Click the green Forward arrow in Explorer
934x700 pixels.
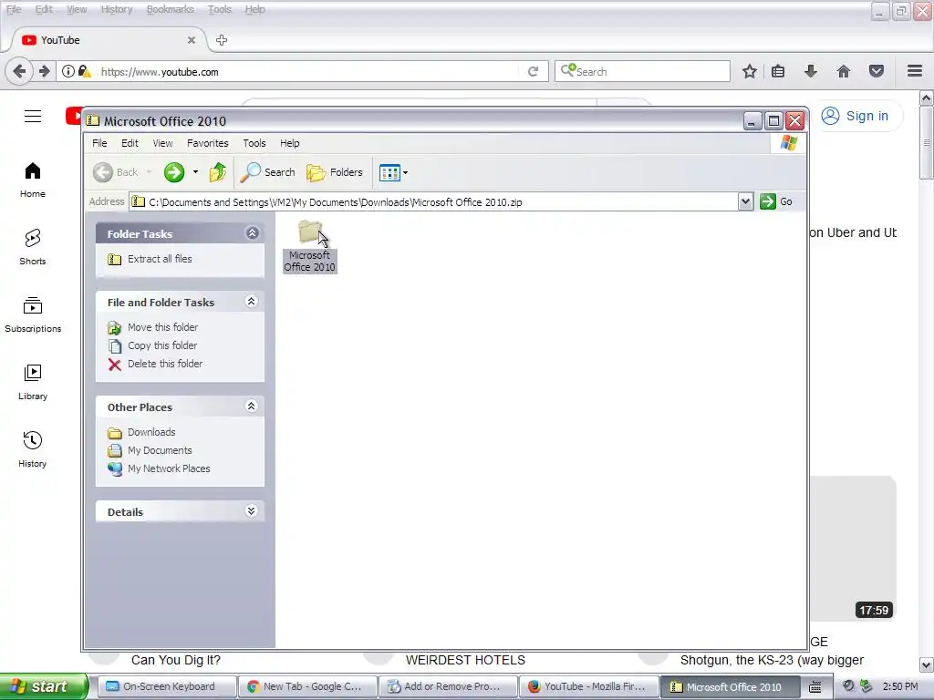coord(174,172)
